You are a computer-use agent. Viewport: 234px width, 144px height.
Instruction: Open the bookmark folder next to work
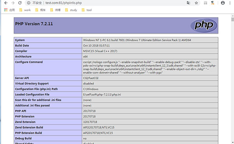41,10
